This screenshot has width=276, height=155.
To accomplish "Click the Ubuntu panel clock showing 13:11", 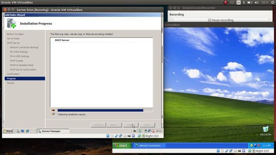I will [265, 3].
